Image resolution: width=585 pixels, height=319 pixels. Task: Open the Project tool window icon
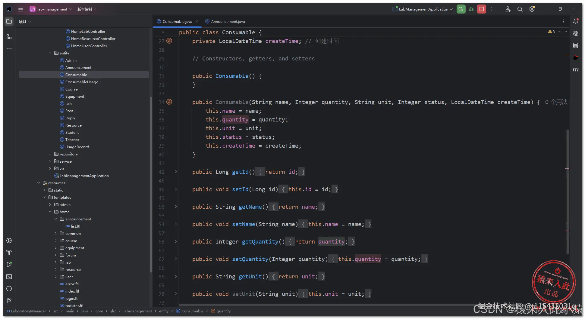pos(9,21)
